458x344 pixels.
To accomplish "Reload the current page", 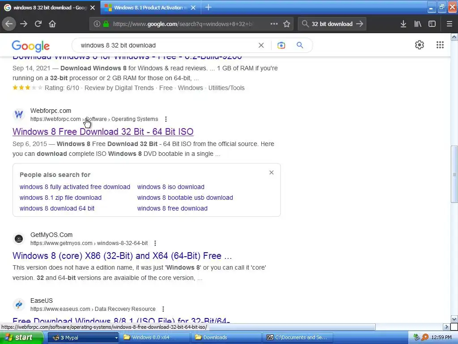I will click(x=38, y=24).
